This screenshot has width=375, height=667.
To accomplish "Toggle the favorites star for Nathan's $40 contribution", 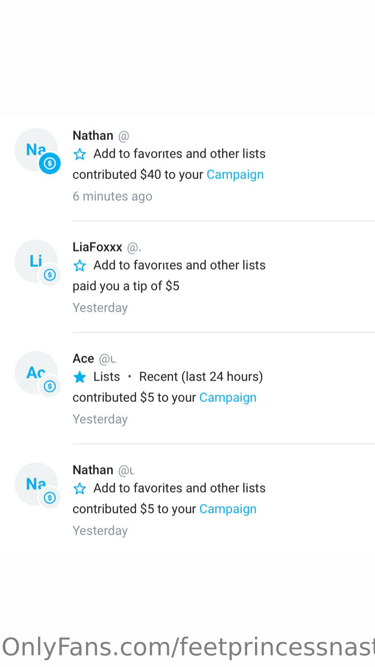I will coord(80,154).
